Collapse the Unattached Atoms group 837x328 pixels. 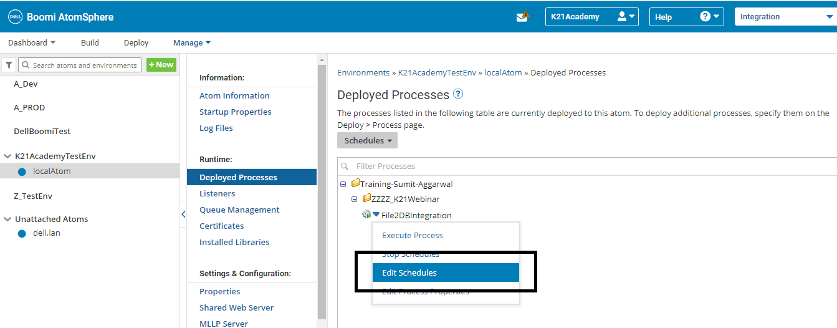pyautogui.click(x=7, y=219)
